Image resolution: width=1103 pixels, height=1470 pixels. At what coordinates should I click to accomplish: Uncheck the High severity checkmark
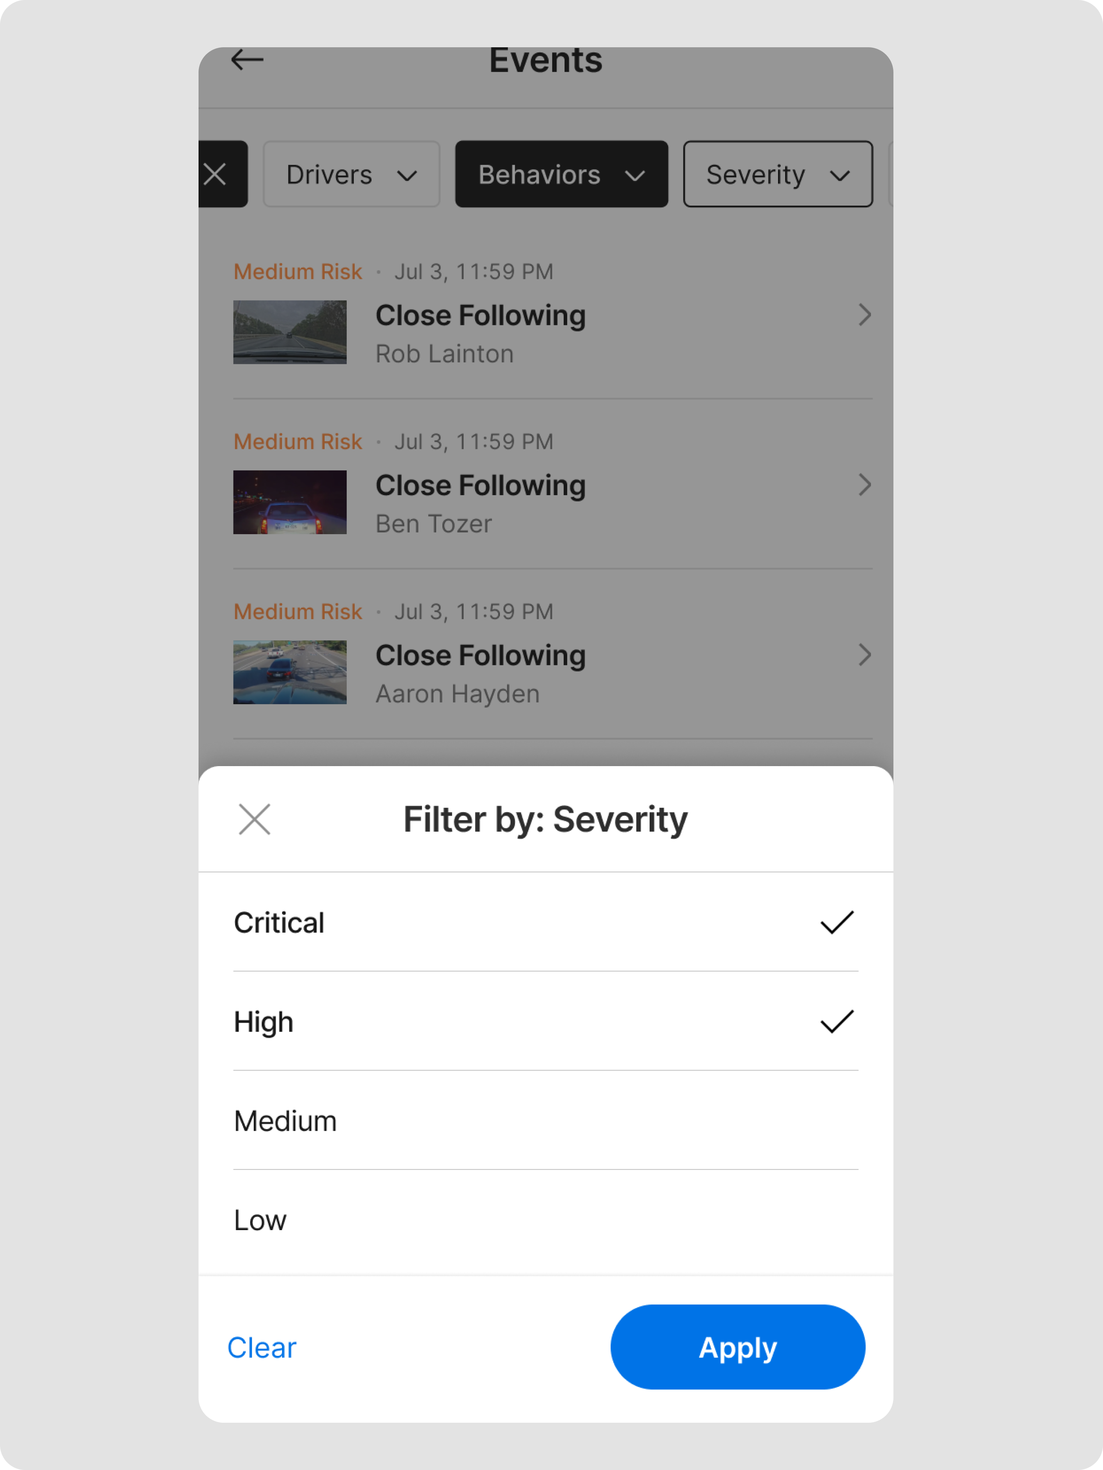click(x=837, y=1021)
